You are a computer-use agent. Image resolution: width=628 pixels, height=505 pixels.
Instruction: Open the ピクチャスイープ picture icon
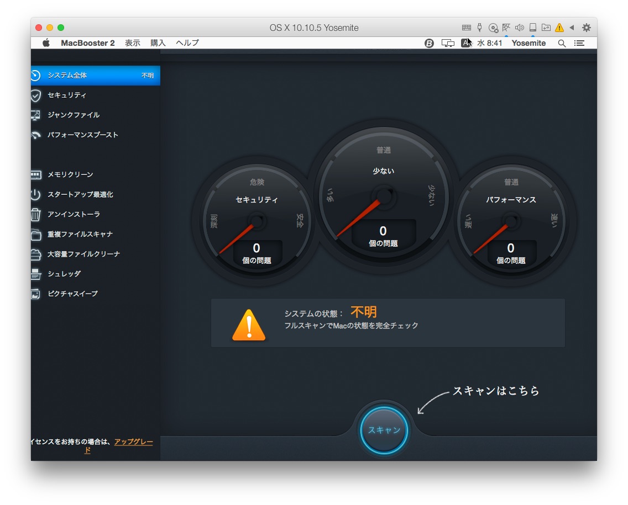pos(35,294)
